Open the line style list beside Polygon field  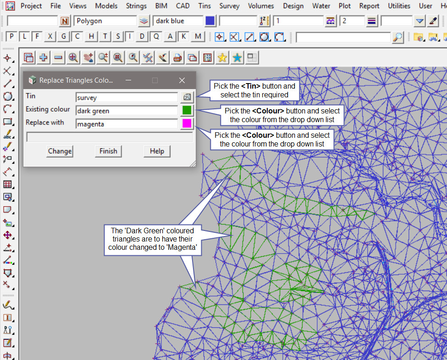(x=144, y=21)
